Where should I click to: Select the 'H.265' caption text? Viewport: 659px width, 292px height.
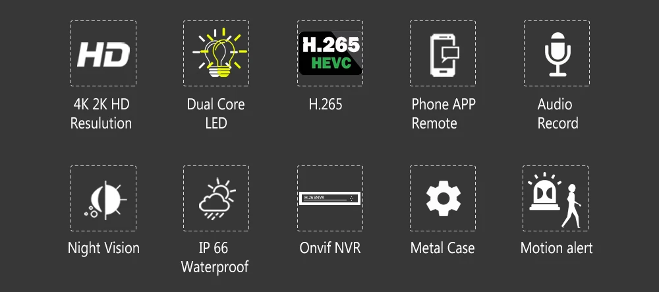326,105
